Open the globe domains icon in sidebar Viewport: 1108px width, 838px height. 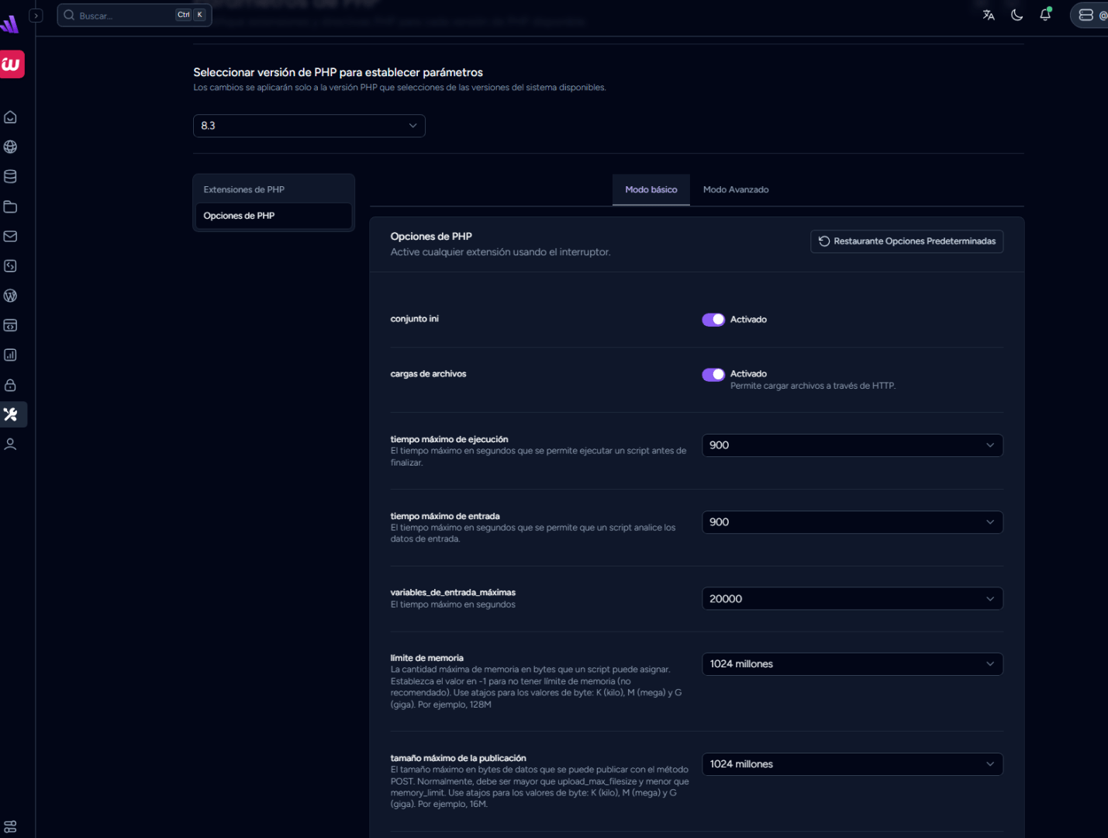point(11,147)
